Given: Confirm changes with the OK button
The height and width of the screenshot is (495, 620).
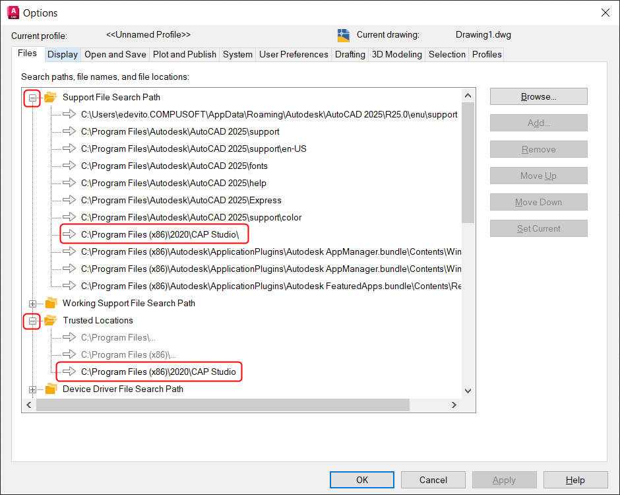Looking at the screenshot, I should 362,480.
